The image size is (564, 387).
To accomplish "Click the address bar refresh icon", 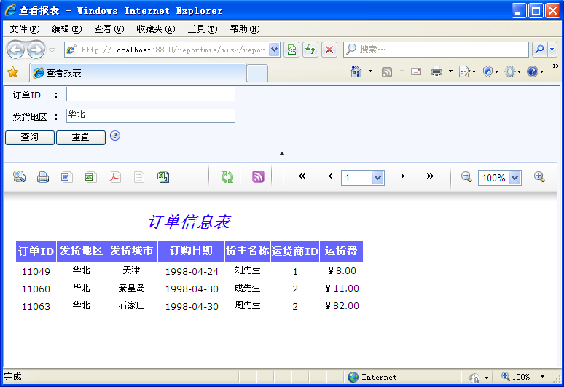I will coord(310,50).
